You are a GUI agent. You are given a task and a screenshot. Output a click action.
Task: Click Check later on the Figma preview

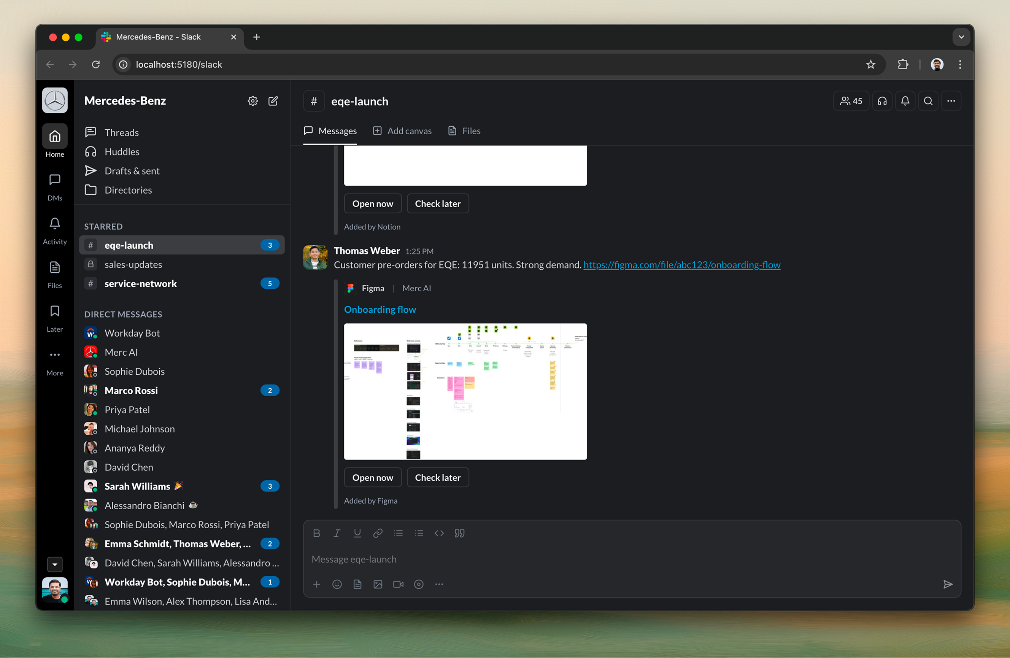point(438,477)
